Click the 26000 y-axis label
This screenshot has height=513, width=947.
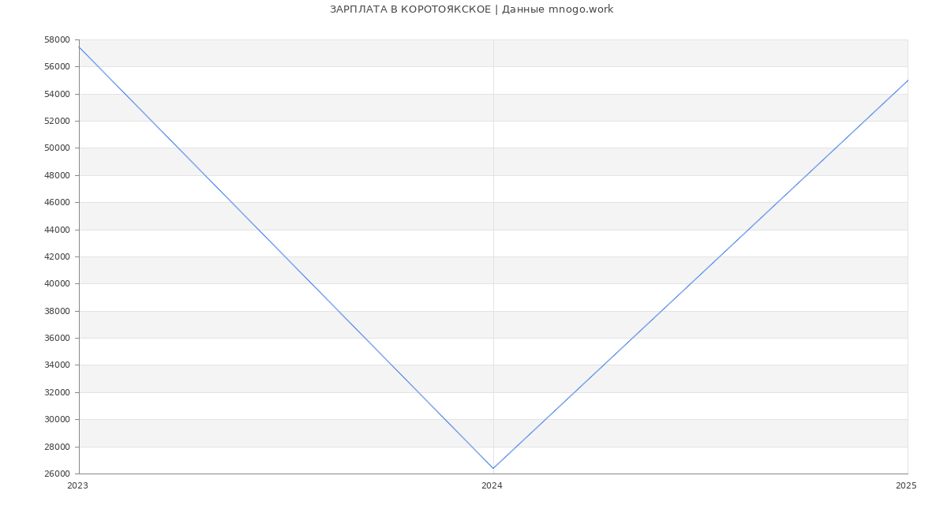[57, 474]
